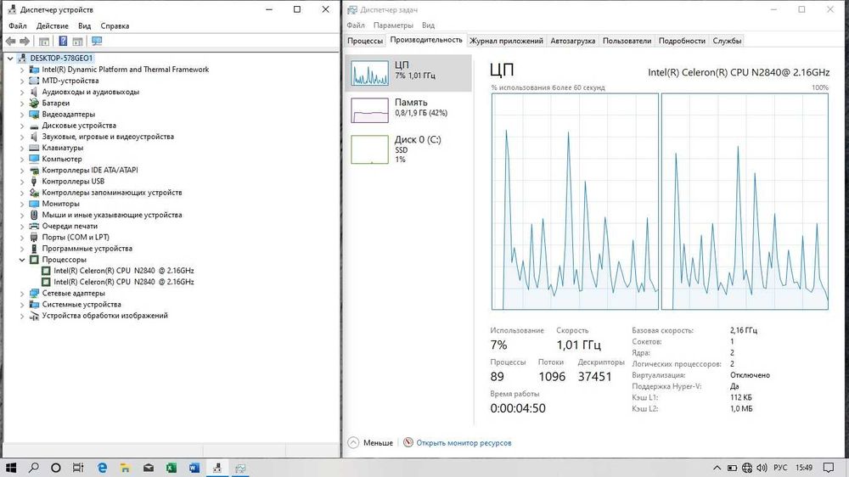Select the Память performance thumbnail

pyautogui.click(x=408, y=110)
